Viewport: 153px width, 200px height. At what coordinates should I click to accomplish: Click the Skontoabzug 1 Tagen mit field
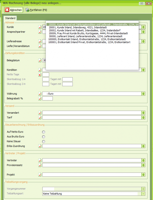click(67, 79)
